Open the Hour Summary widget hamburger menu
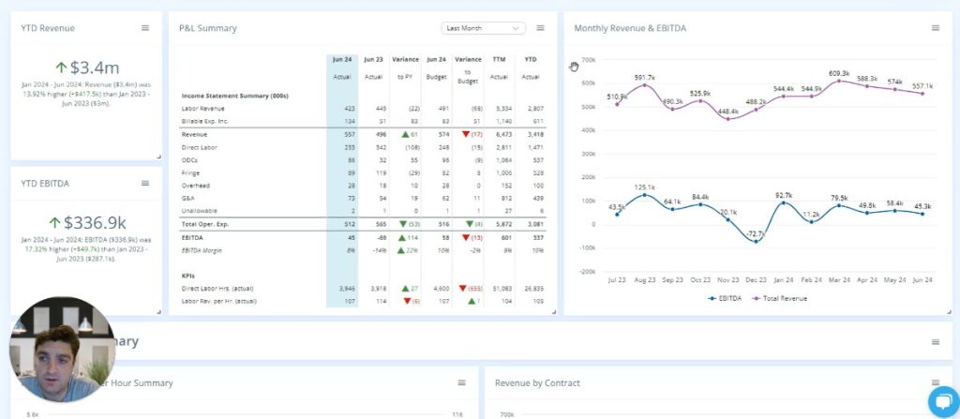 coord(461,382)
